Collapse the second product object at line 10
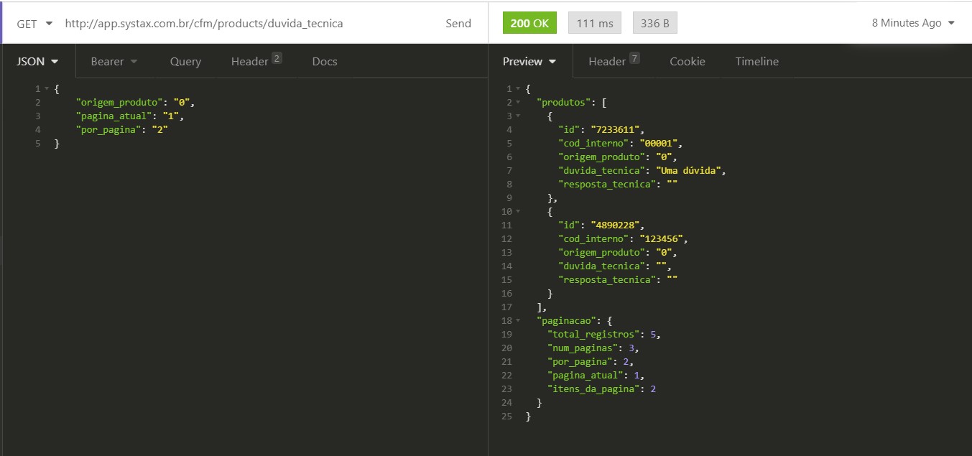972x456 pixels. click(517, 212)
